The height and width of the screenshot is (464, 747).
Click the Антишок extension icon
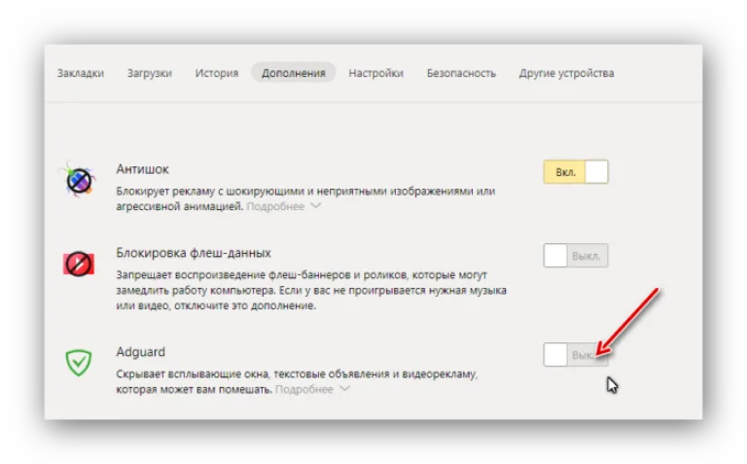click(x=79, y=180)
